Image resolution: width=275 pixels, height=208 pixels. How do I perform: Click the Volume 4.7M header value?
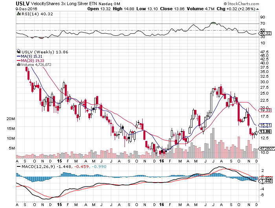pyautogui.click(x=201, y=9)
